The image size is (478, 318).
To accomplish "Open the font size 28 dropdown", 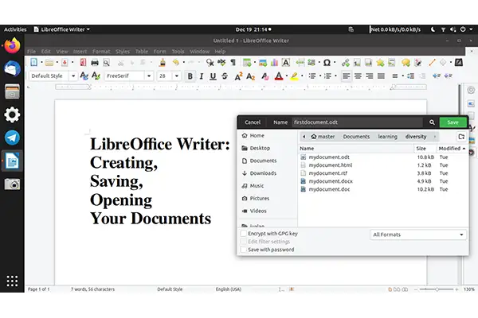I will 177,76.
